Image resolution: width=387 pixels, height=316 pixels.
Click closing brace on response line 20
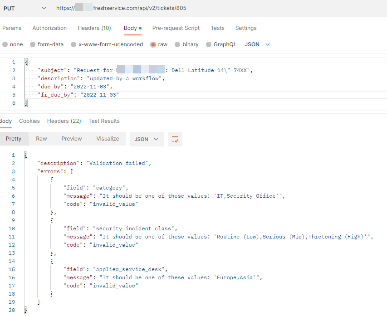(26, 310)
